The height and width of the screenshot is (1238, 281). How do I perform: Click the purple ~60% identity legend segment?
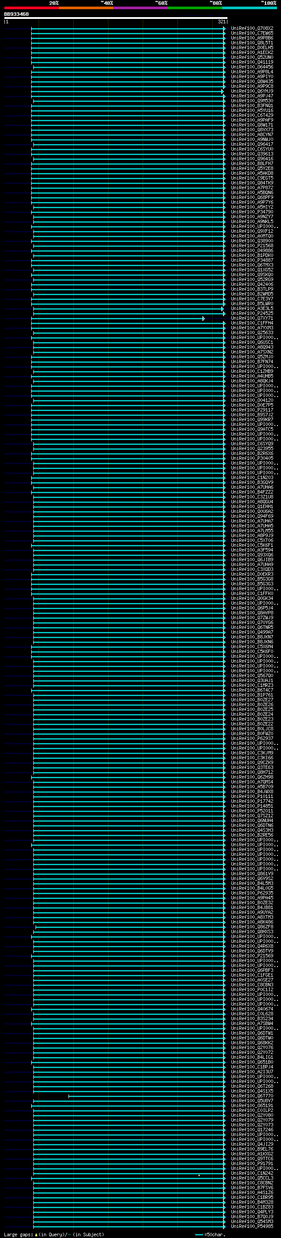point(141,8)
